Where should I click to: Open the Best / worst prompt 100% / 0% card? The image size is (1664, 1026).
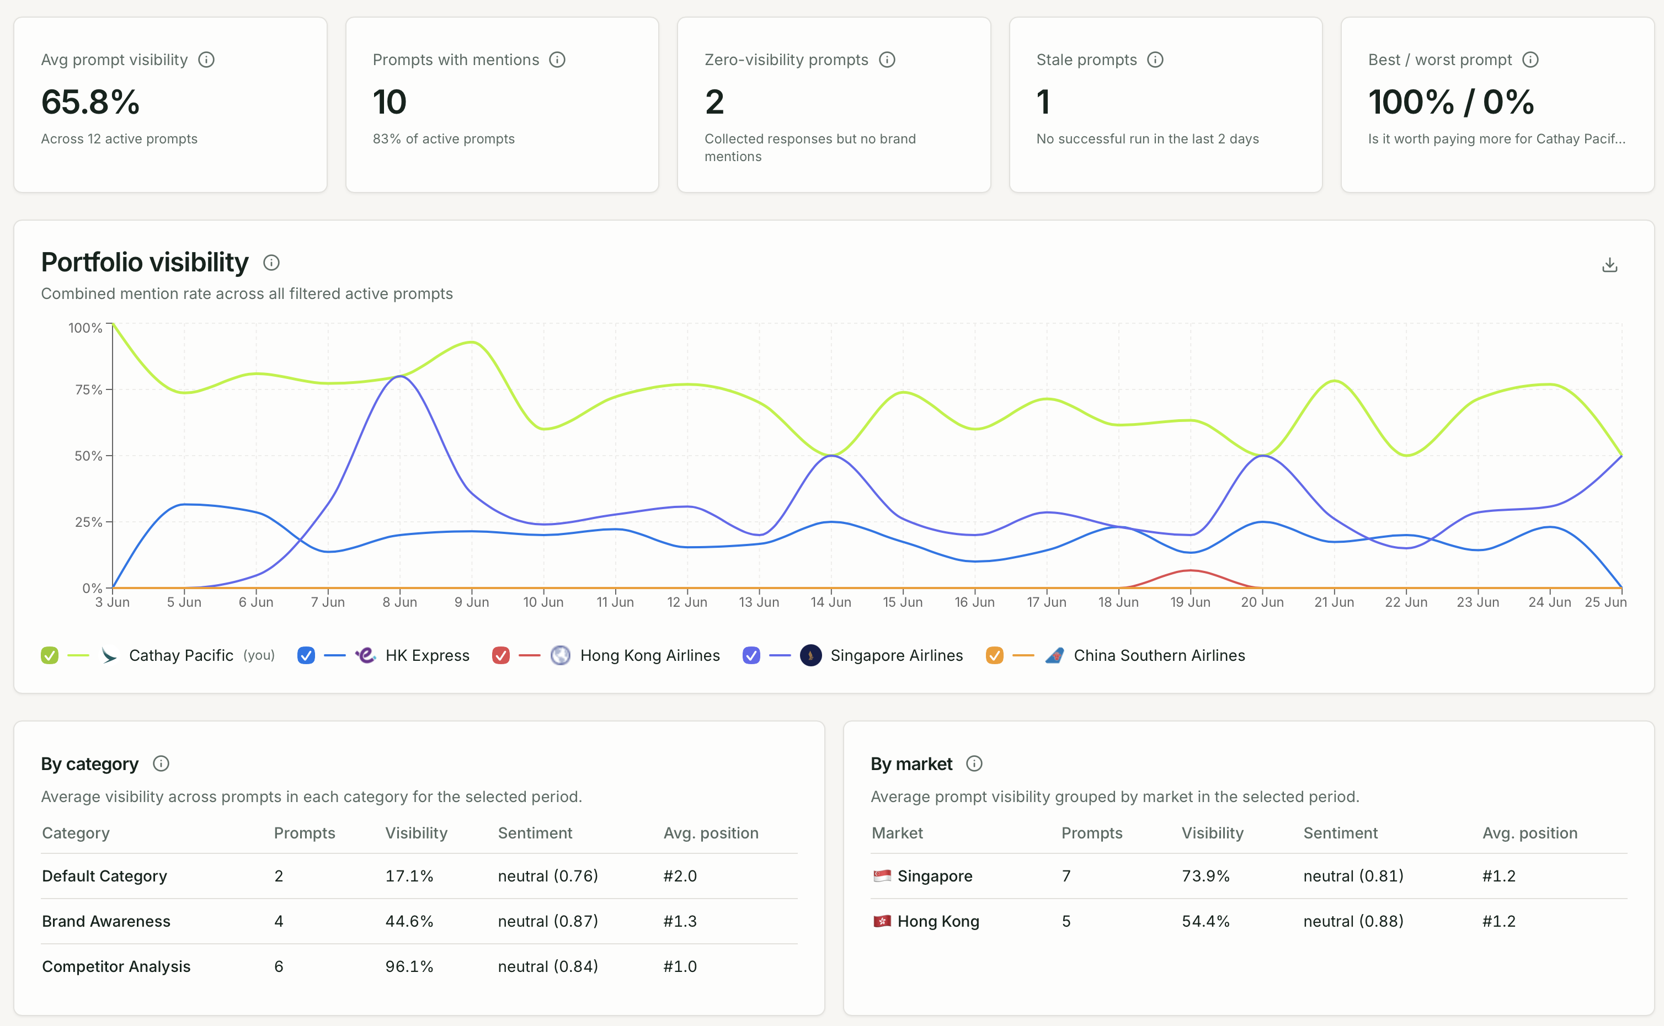pos(1498,105)
